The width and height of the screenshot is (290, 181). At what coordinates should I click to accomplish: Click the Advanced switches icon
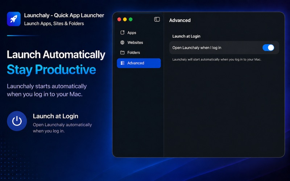point(123,63)
